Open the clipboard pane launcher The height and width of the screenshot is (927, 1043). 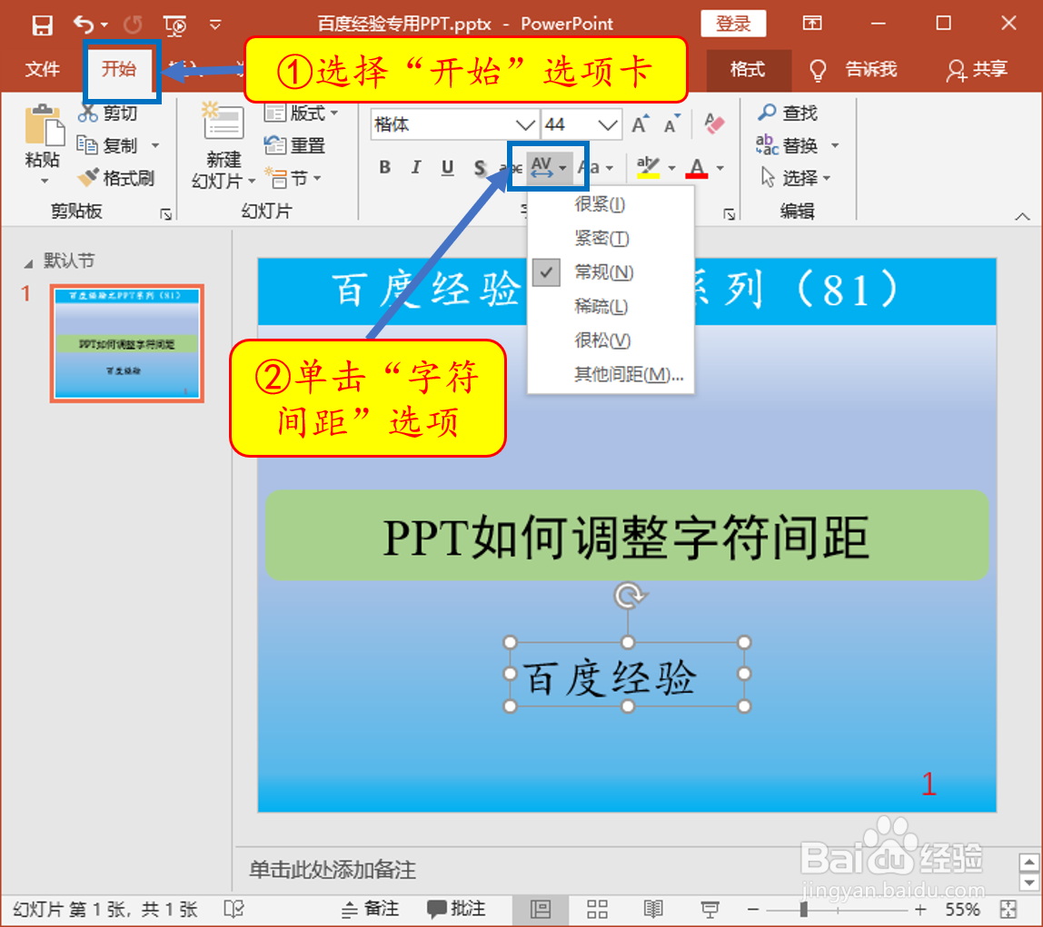tap(165, 213)
